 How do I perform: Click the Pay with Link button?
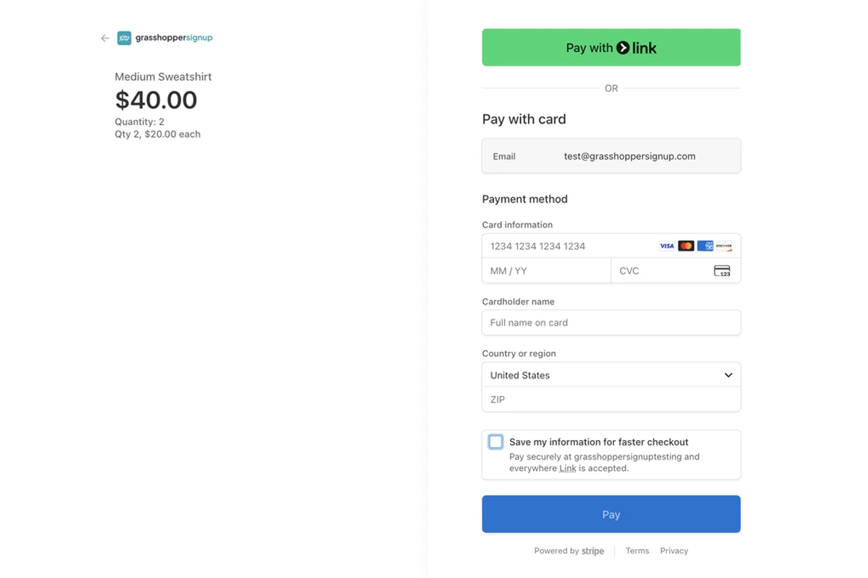pyautogui.click(x=611, y=47)
